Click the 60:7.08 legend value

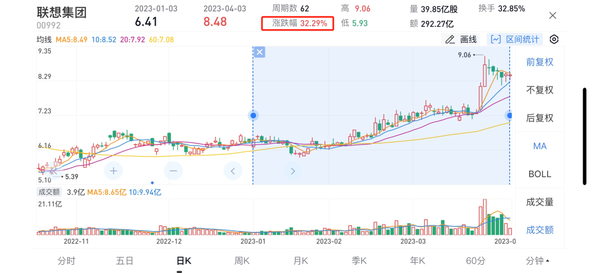click(162, 39)
